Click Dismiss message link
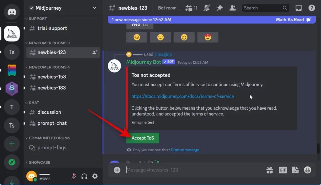Image resolution: width=321 pixels, height=185 pixels. pyautogui.click(x=185, y=150)
